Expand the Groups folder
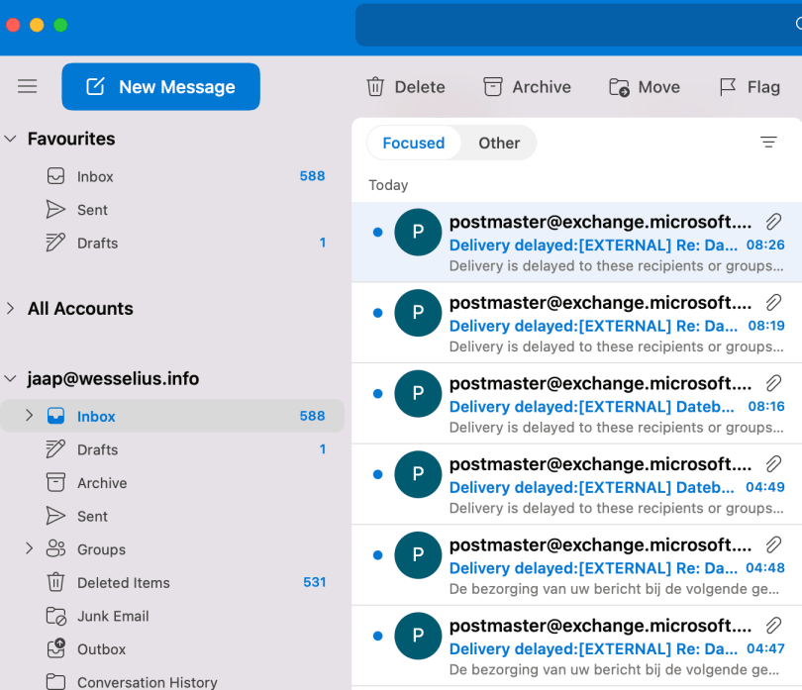Screen dimensions: 802x690 tap(29, 549)
